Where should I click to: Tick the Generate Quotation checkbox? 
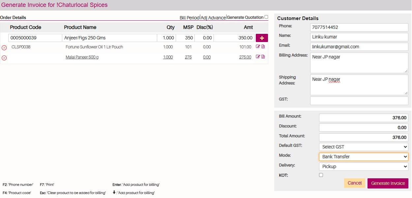(266, 17)
